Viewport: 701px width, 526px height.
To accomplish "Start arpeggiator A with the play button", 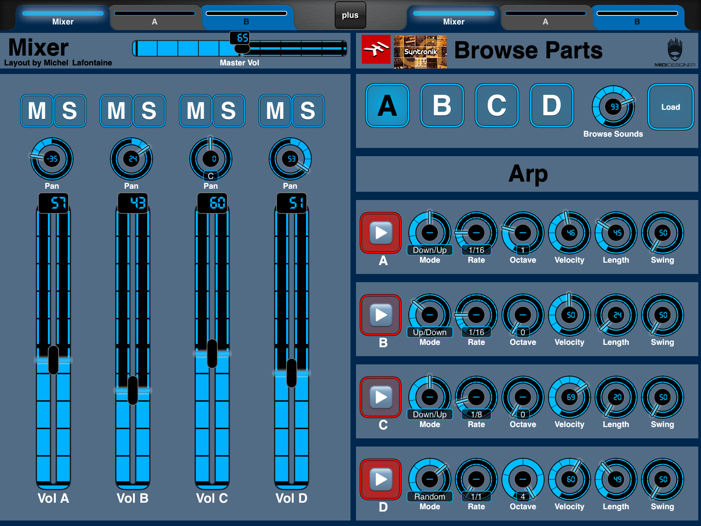I will coord(381,233).
